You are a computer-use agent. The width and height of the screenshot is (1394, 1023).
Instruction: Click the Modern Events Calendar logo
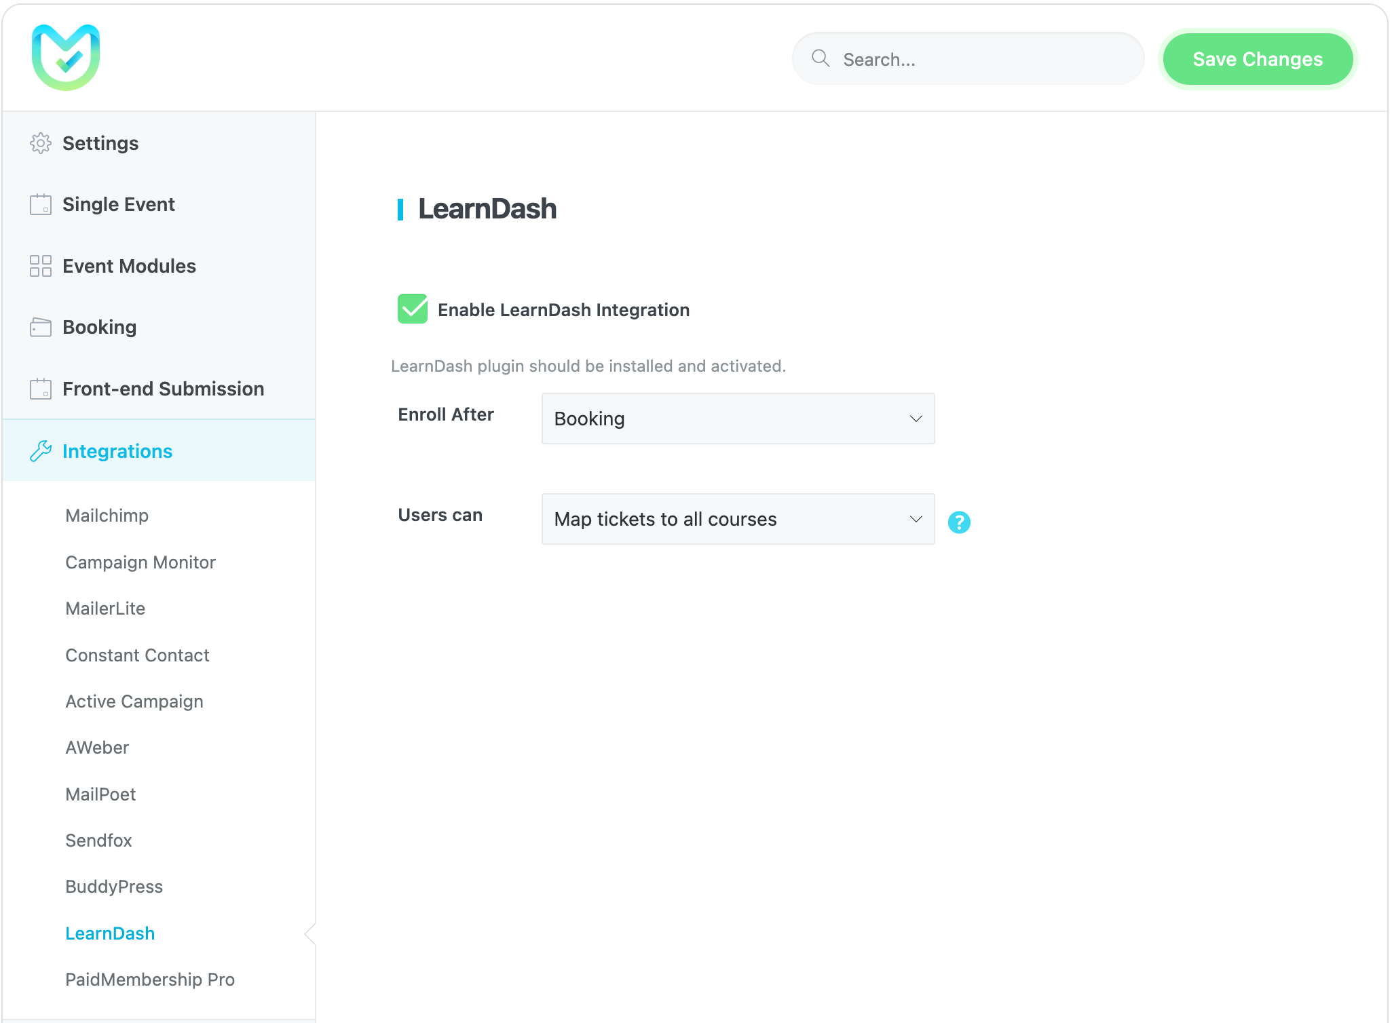[66, 58]
